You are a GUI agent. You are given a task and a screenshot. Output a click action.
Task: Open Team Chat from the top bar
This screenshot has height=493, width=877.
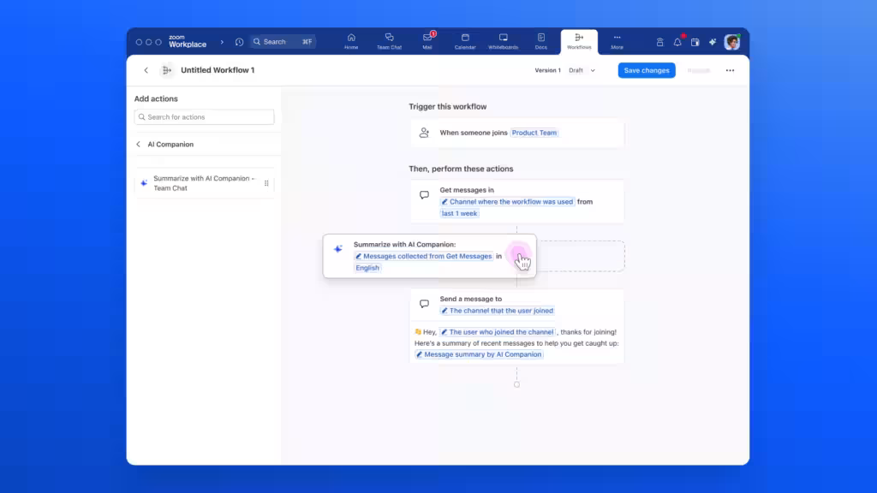point(389,40)
